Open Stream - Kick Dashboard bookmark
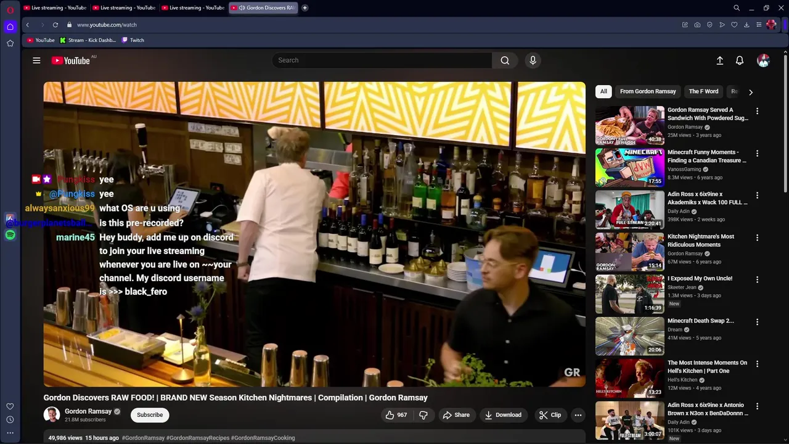Image resolution: width=789 pixels, height=444 pixels. 88,40
